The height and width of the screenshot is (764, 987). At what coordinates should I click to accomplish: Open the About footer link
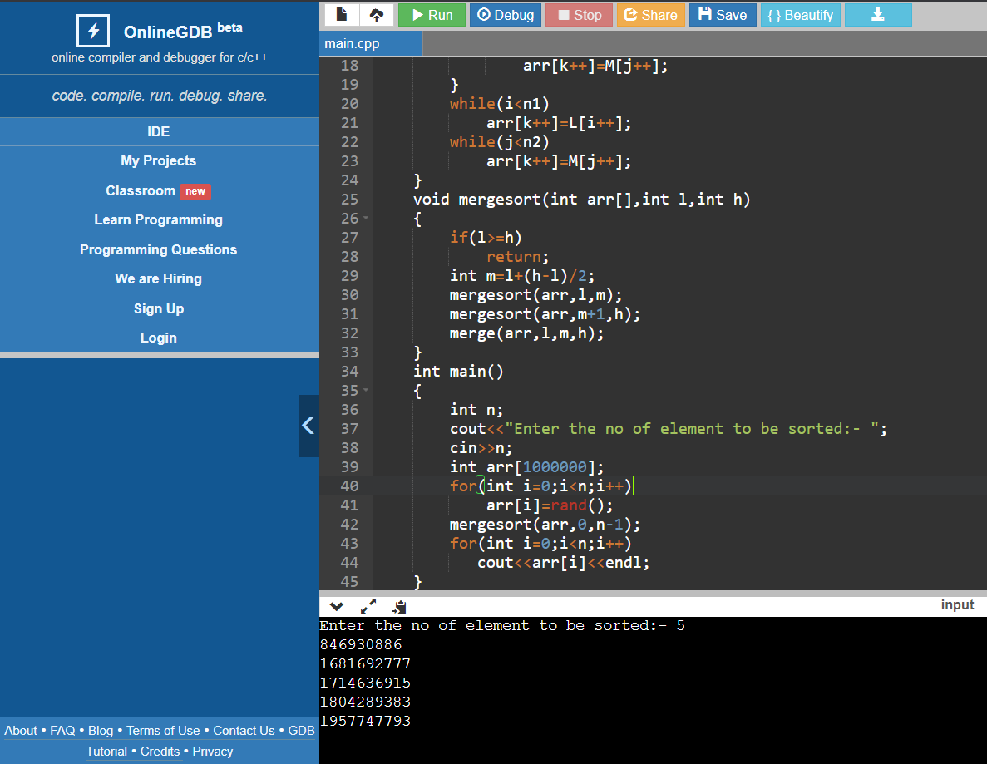click(x=21, y=731)
